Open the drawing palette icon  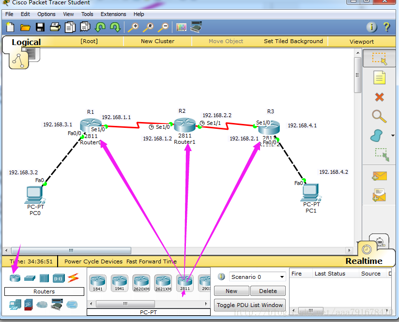(x=181, y=27)
